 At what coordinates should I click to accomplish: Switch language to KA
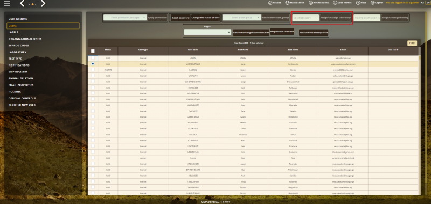[x=422, y=3]
